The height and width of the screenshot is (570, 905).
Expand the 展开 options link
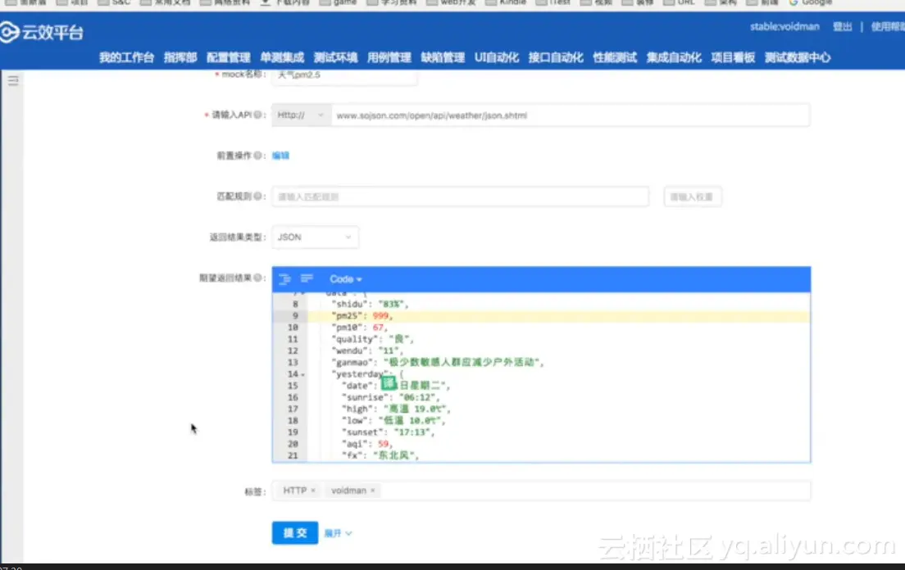point(338,533)
